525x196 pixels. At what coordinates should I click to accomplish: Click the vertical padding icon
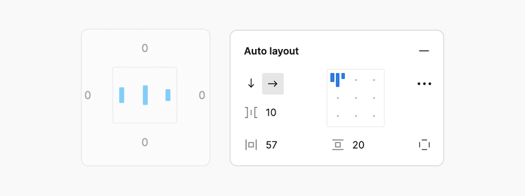click(x=338, y=145)
